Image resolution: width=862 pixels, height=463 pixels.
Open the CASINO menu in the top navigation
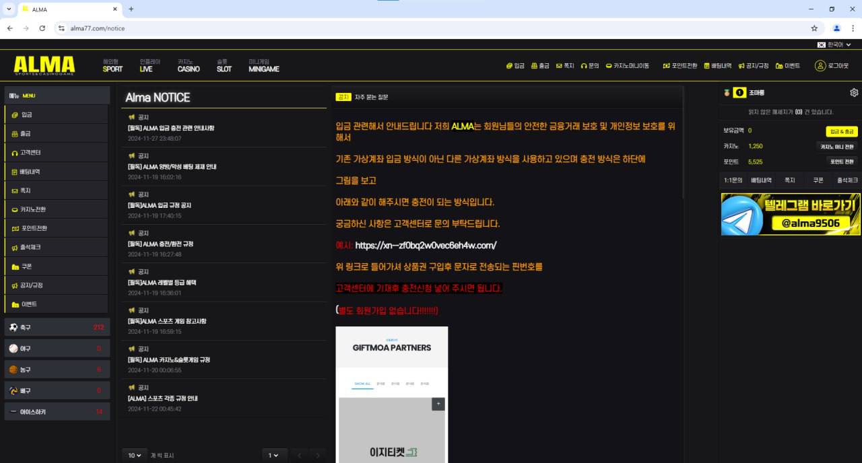(x=189, y=65)
